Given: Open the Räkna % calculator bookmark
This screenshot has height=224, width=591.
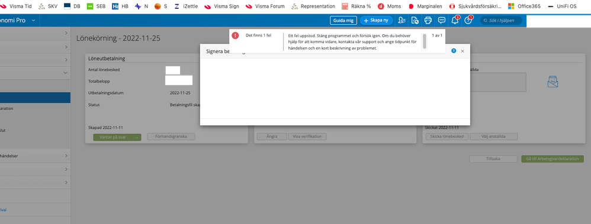Looking at the screenshot, I should point(356,6).
